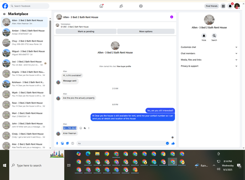
Task: Click the Windows taskbar search box
Action: point(37,165)
